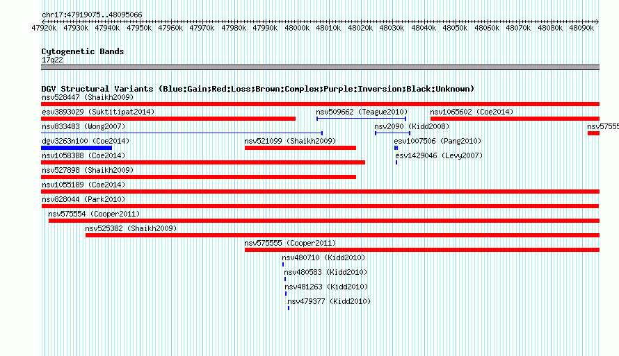
Task: Click red bar of nsv575555
Action: click(422, 250)
